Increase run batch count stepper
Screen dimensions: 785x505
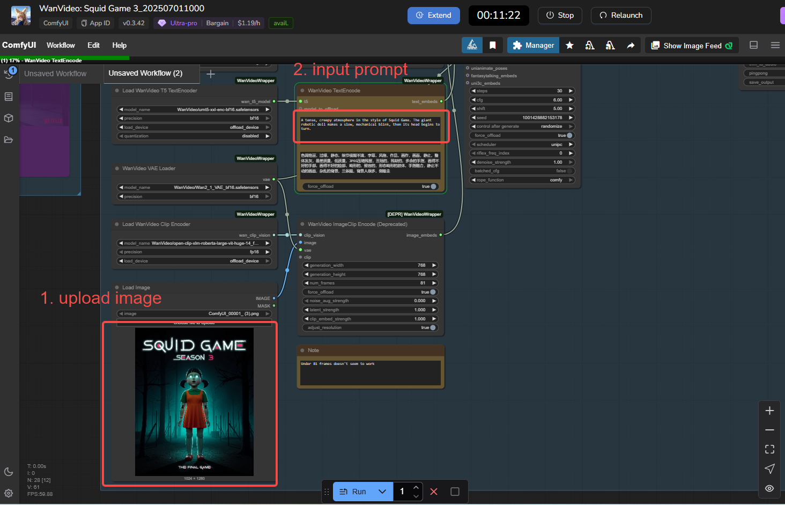click(416, 487)
